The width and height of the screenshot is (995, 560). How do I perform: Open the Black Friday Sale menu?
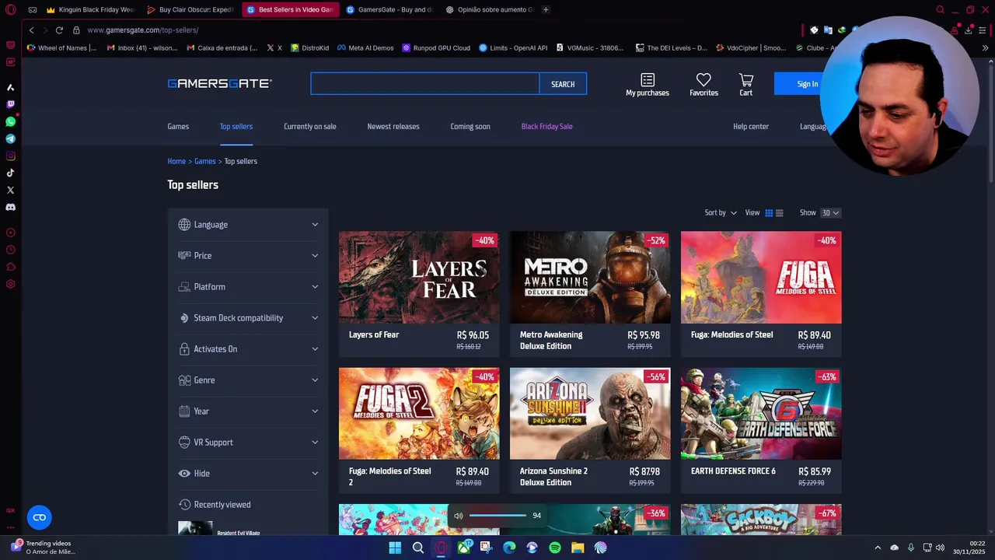tap(546, 127)
